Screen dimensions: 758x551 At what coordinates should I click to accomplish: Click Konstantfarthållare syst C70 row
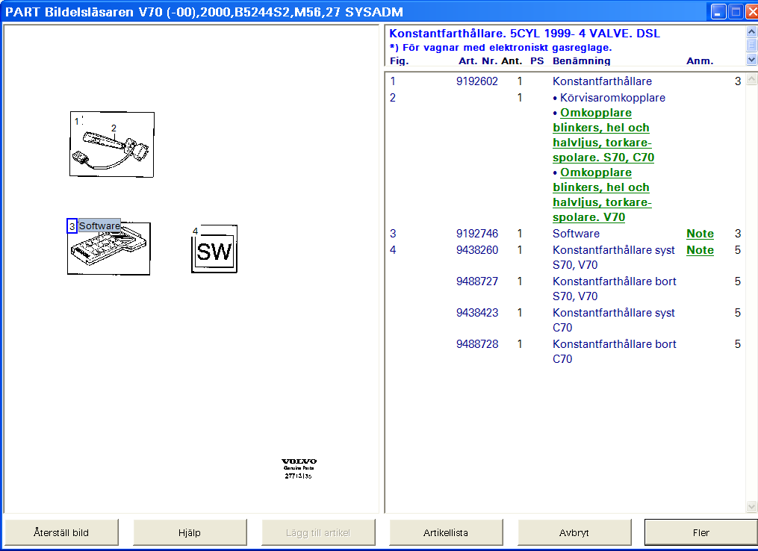point(613,320)
